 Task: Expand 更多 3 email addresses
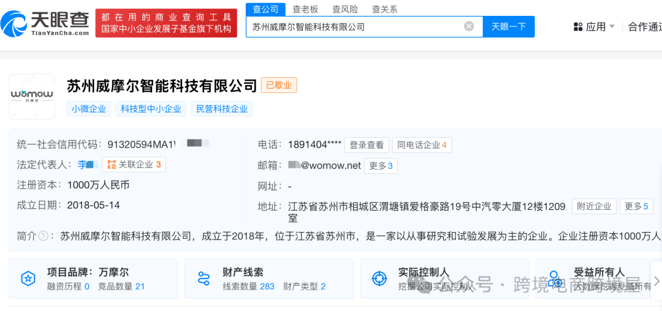tap(381, 166)
